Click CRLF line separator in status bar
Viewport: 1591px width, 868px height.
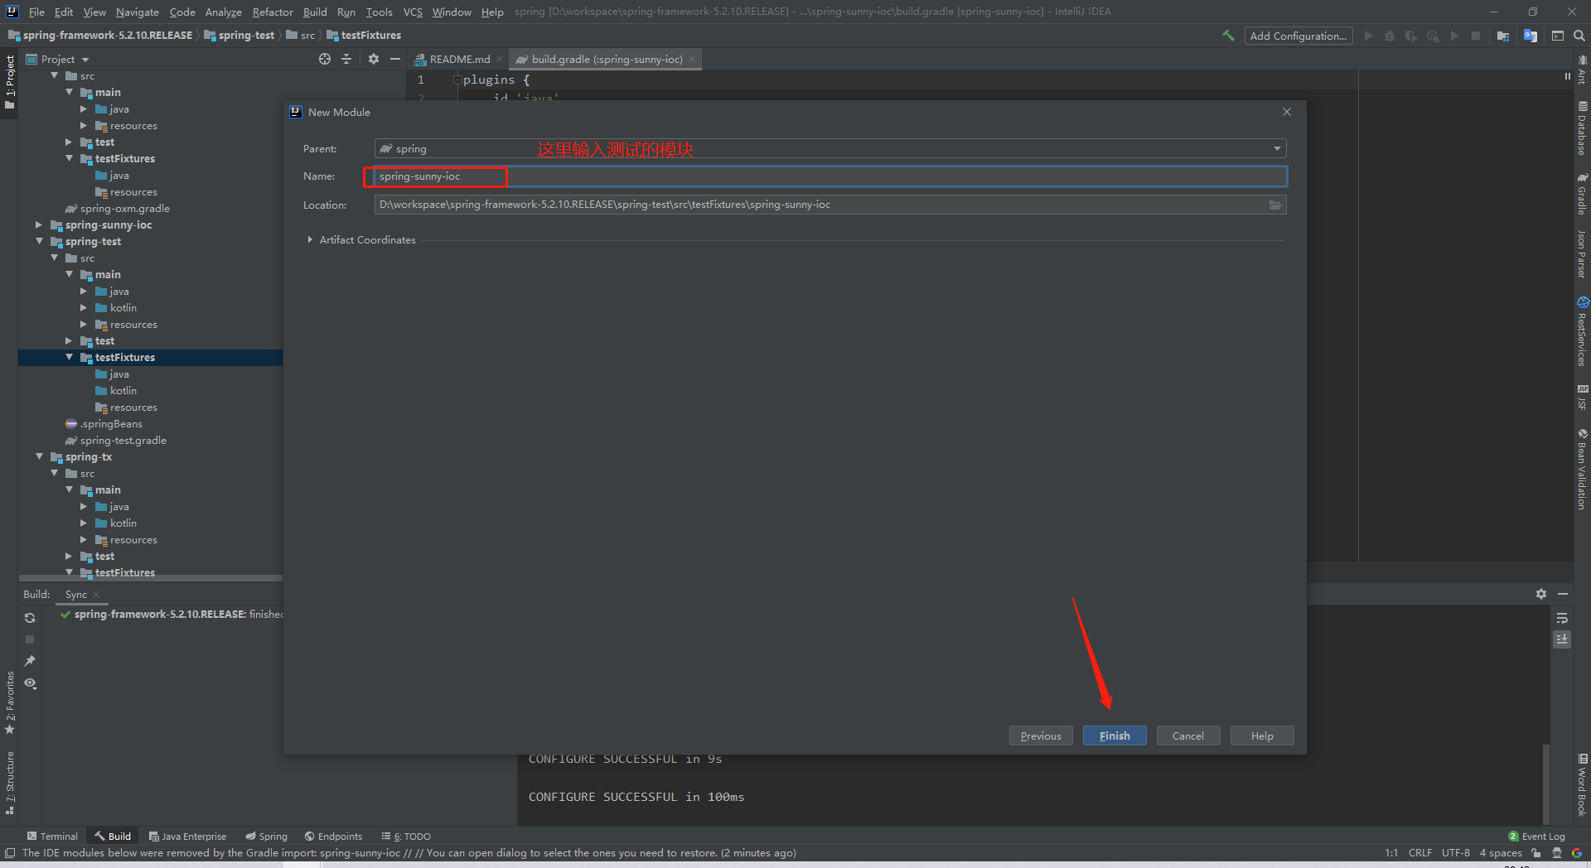click(x=1419, y=852)
